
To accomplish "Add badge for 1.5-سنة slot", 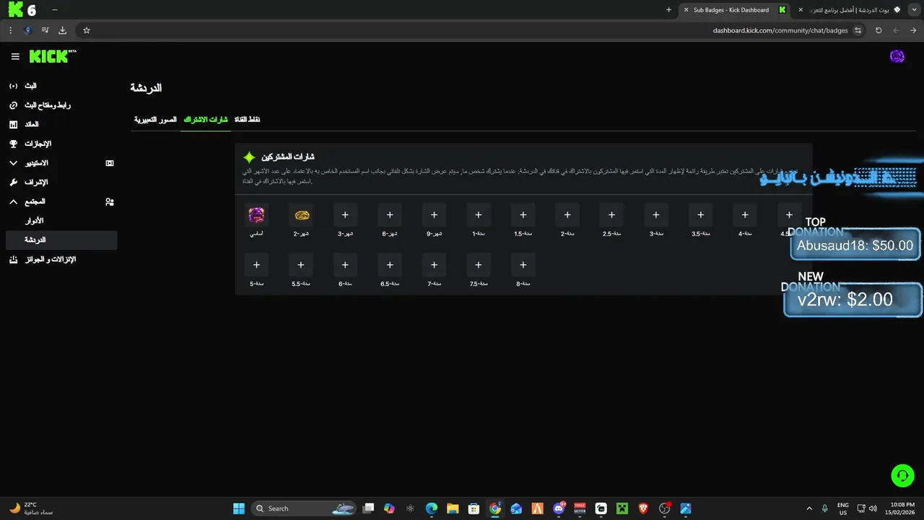I will pyautogui.click(x=523, y=215).
